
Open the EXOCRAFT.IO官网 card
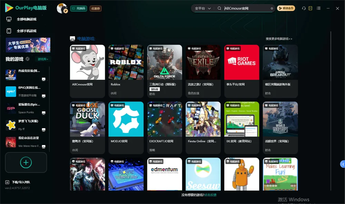point(165,128)
